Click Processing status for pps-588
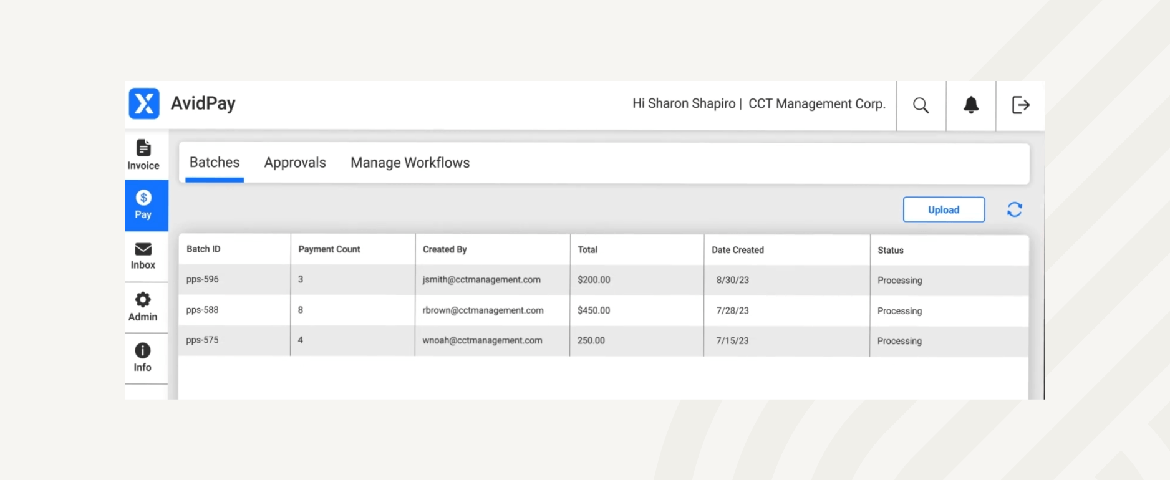1170x480 pixels. 899,311
